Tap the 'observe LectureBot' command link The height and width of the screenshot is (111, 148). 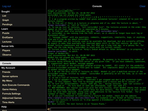tap(57, 51)
